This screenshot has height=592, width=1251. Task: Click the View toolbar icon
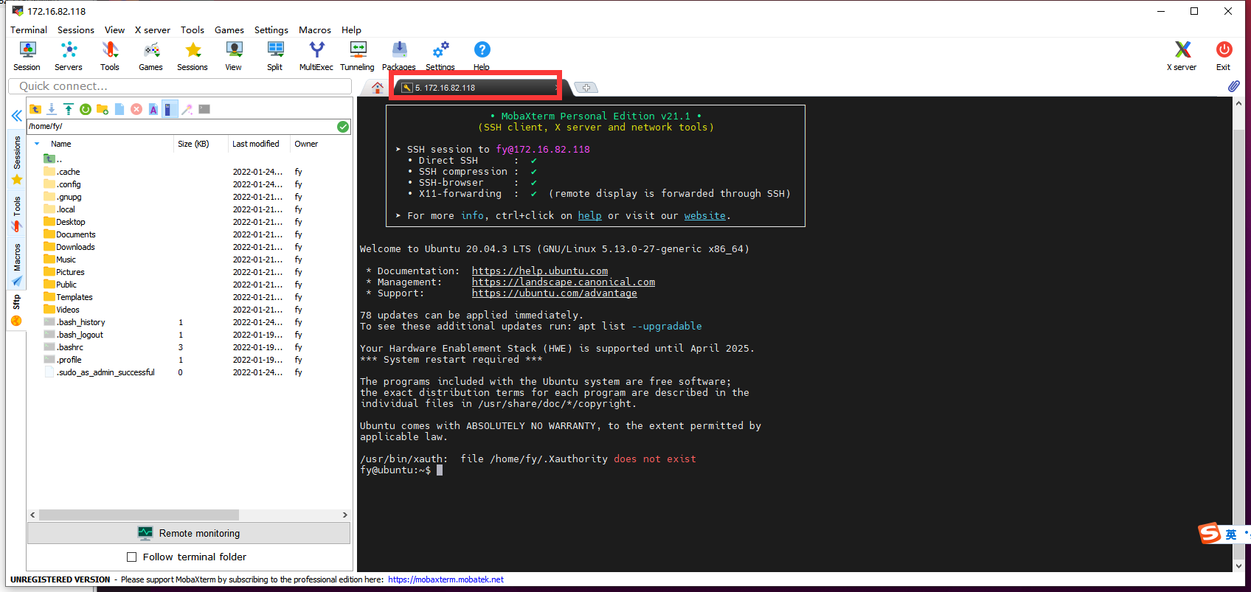[234, 56]
